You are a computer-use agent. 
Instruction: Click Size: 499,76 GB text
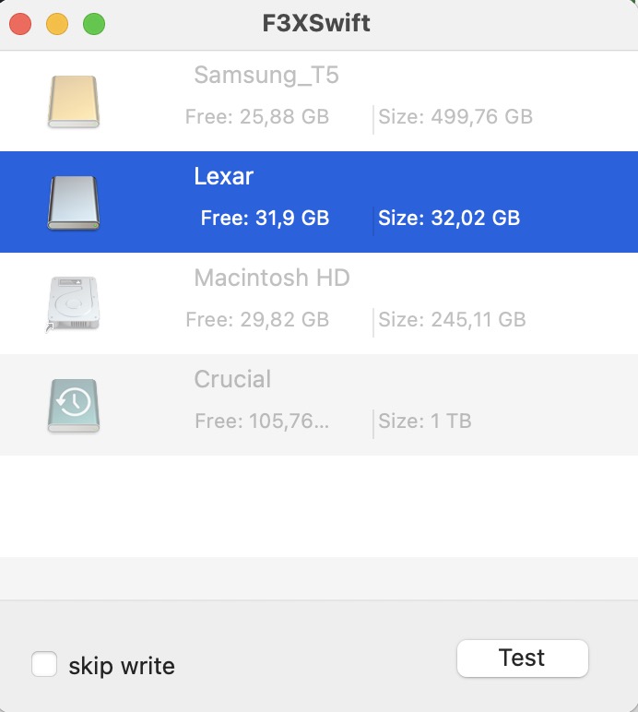point(455,117)
